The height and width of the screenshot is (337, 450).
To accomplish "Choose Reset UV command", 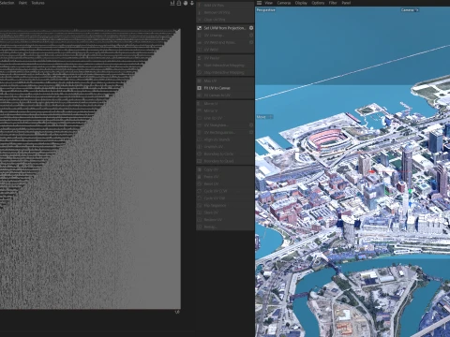I will [225, 184].
